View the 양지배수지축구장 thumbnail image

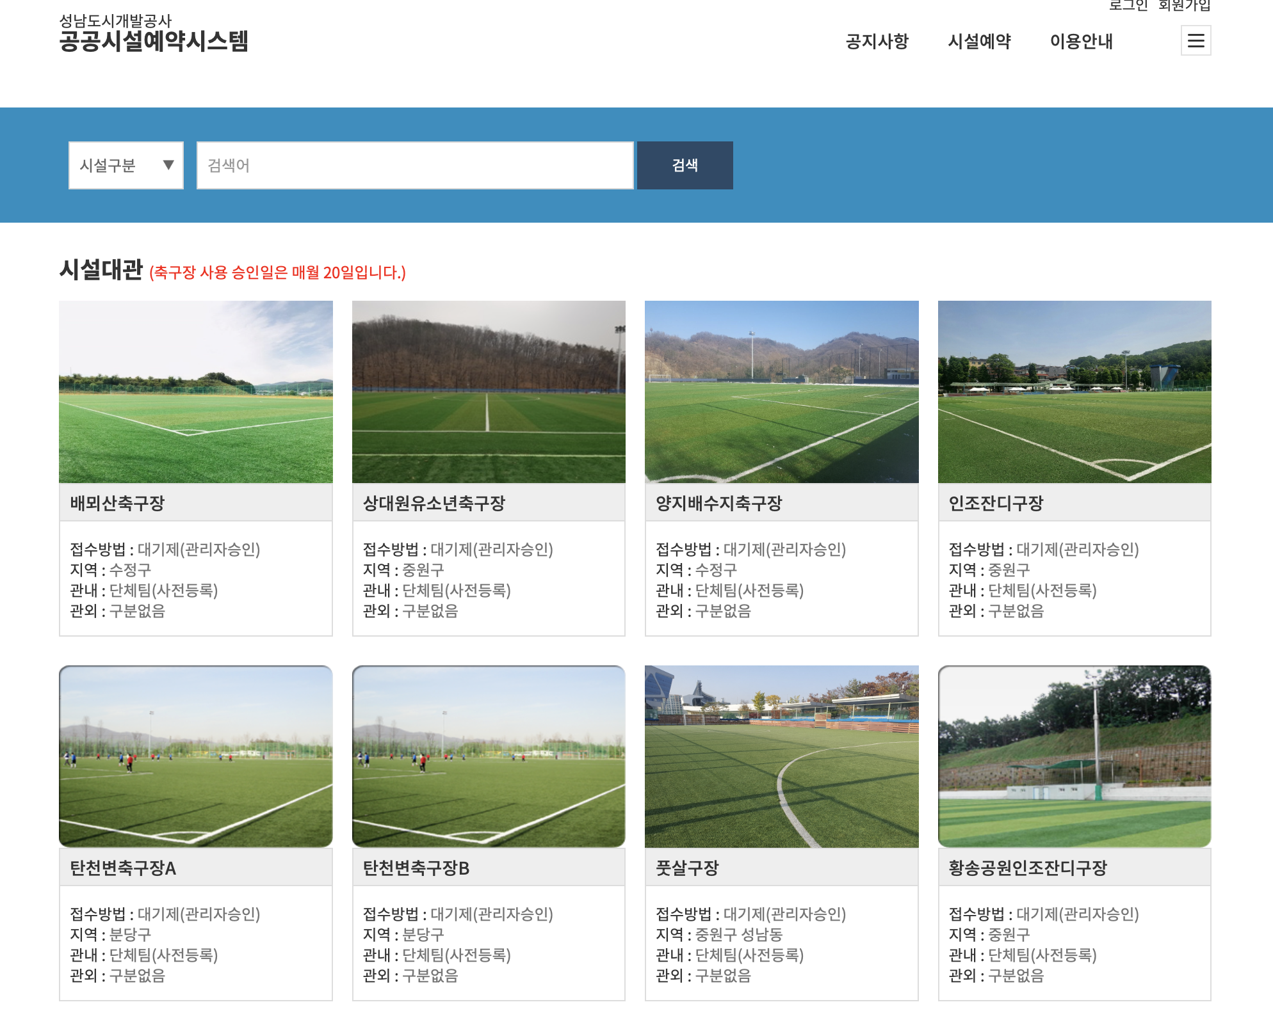tap(781, 392)
